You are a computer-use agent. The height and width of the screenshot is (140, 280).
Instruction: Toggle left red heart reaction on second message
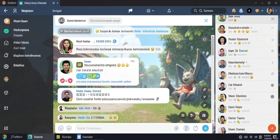tap(62, 81)
